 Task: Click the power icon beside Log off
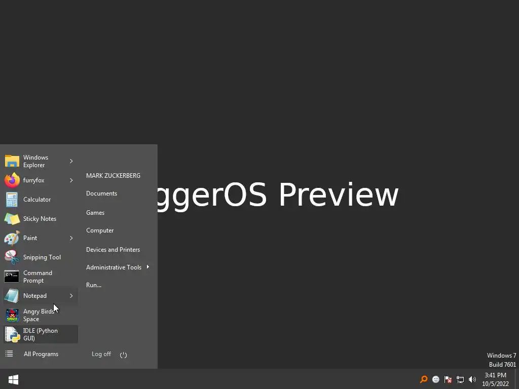(124, 355)
